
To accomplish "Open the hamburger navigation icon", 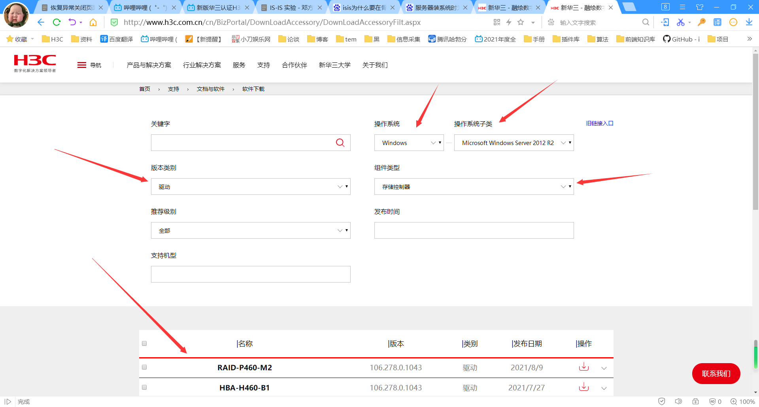I will point(82,65).
